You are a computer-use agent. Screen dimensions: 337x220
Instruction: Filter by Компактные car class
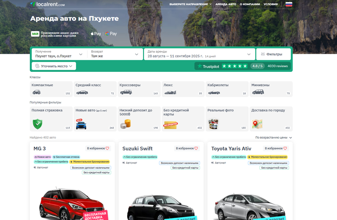(x=51, y=89)
